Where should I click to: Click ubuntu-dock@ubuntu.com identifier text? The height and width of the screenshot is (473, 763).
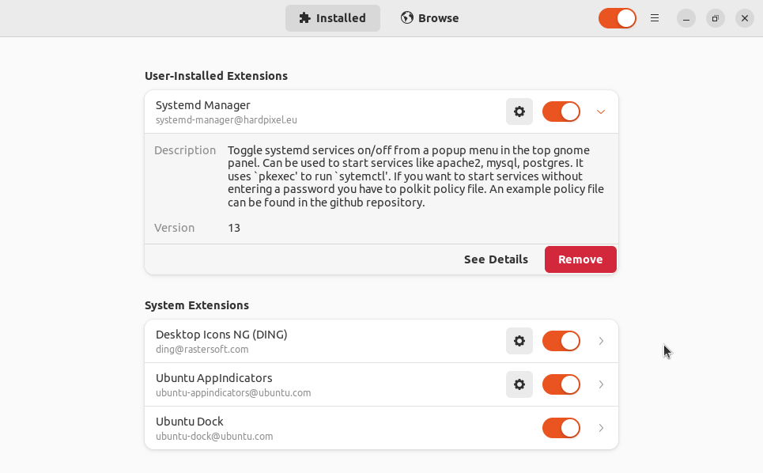214,437
